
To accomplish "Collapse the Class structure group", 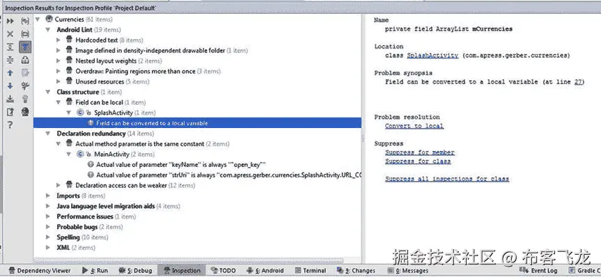I will point(48,92).
